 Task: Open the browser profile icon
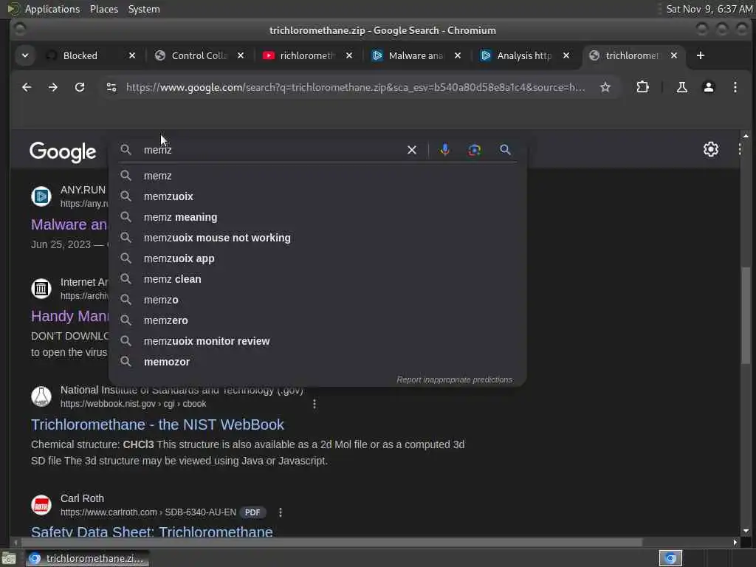(x=708, y=87)
